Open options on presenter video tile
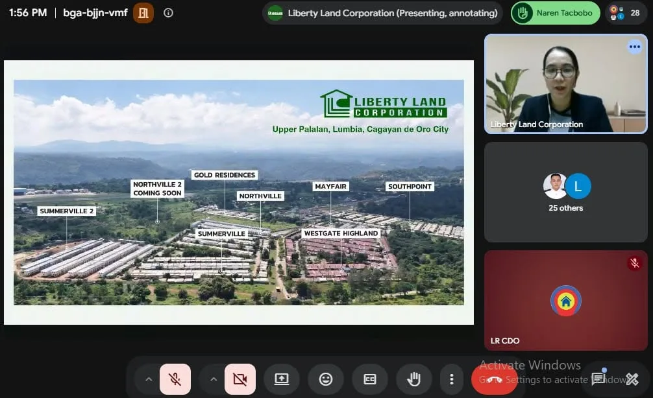The width and height of the screenshot is (653, 398). pos(635,47)
